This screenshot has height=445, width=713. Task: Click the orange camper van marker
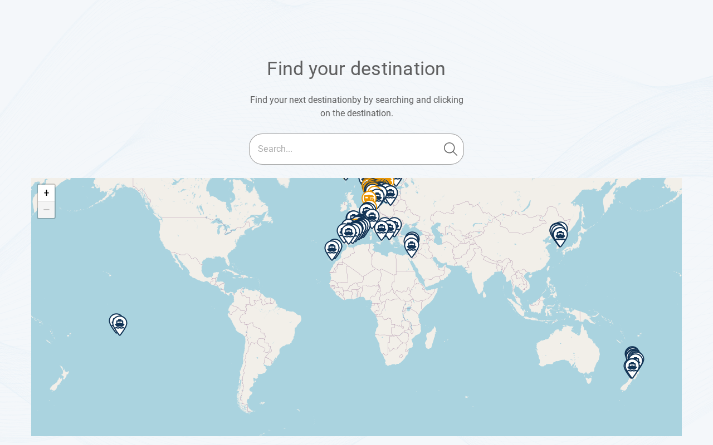click(369, 199)
